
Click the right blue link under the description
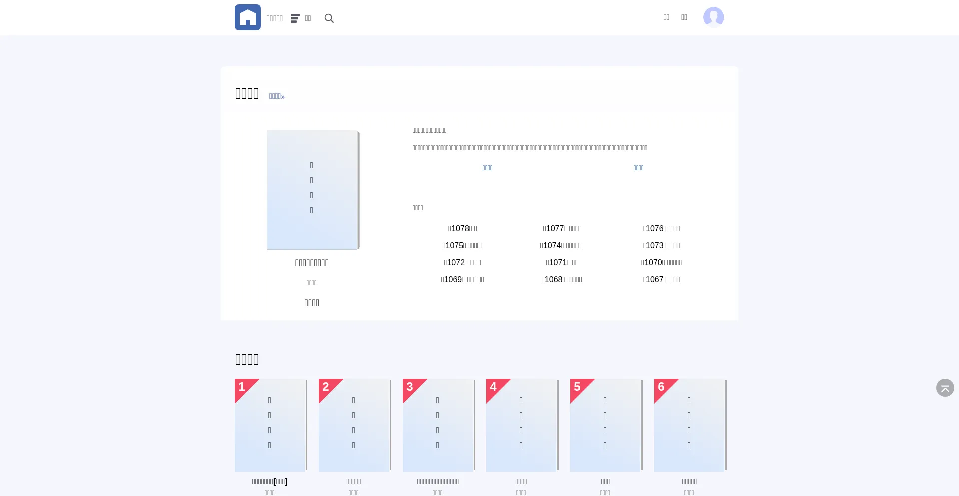point(638,168)
